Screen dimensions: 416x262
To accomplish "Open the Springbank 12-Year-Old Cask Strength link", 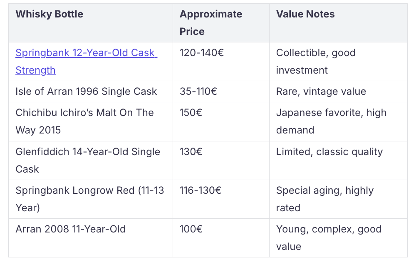I will pos(86,62).
